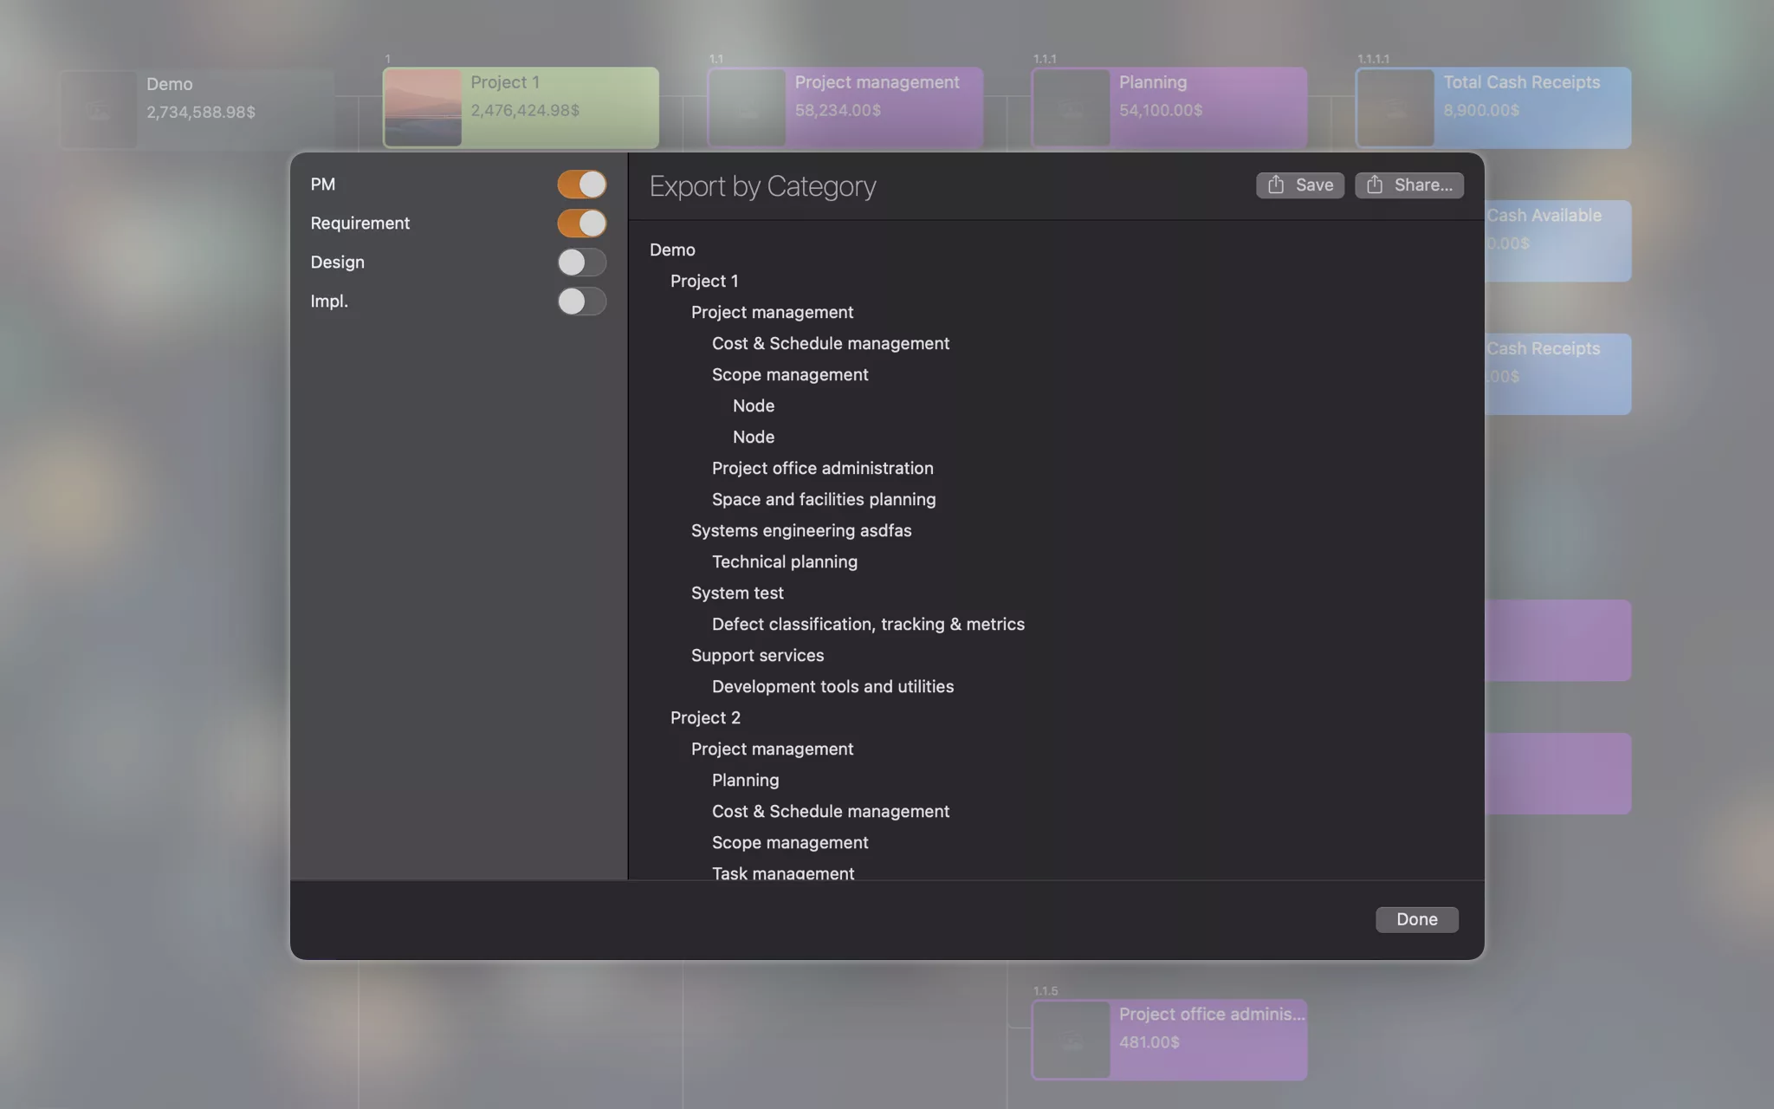Click the Share icon in the dialog header
This screenshot has width=1774, height=1109.
click(1375, 185)
